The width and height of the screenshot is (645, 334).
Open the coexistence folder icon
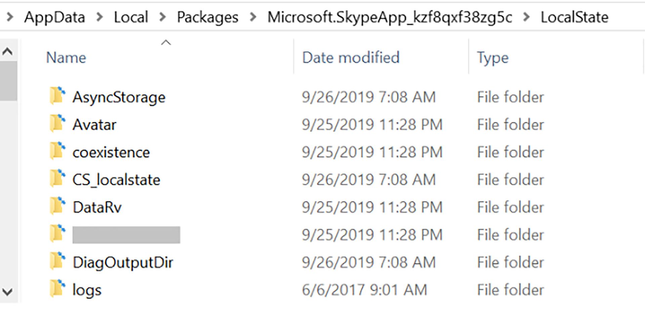click(x=58, y=152)
